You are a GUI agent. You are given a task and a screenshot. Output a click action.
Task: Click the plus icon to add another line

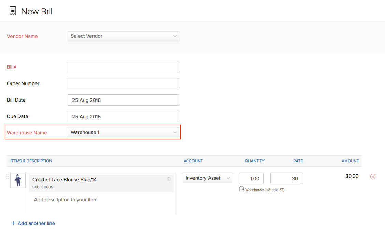[x=13, y=223]
